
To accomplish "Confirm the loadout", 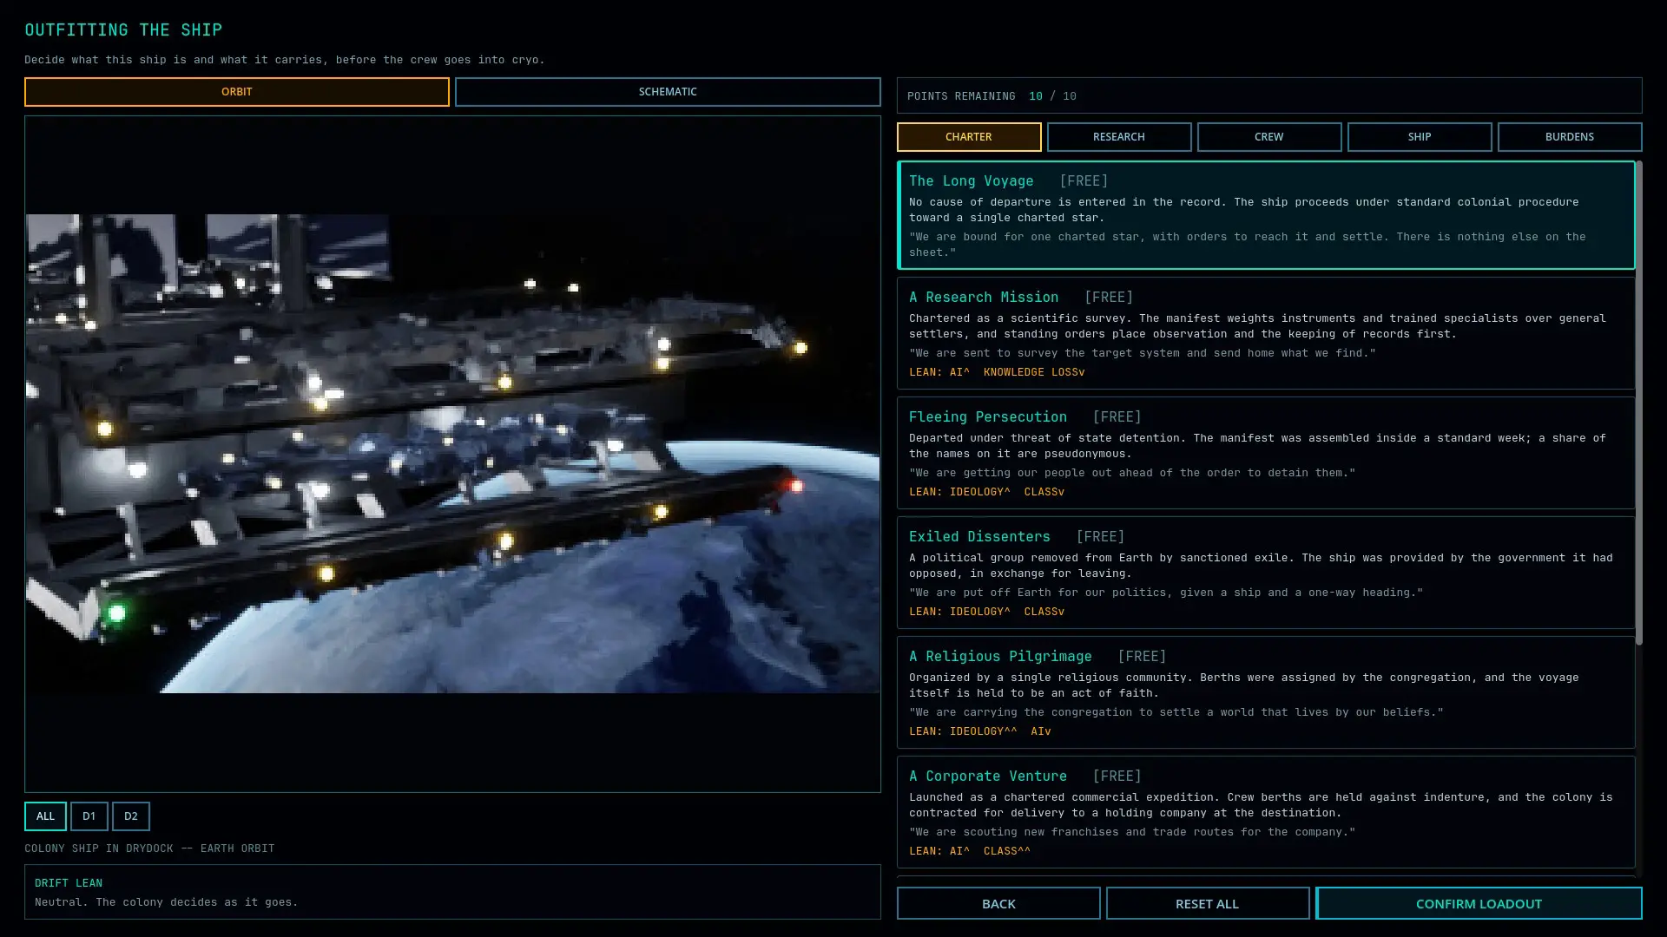I will tap(1479, 903).
